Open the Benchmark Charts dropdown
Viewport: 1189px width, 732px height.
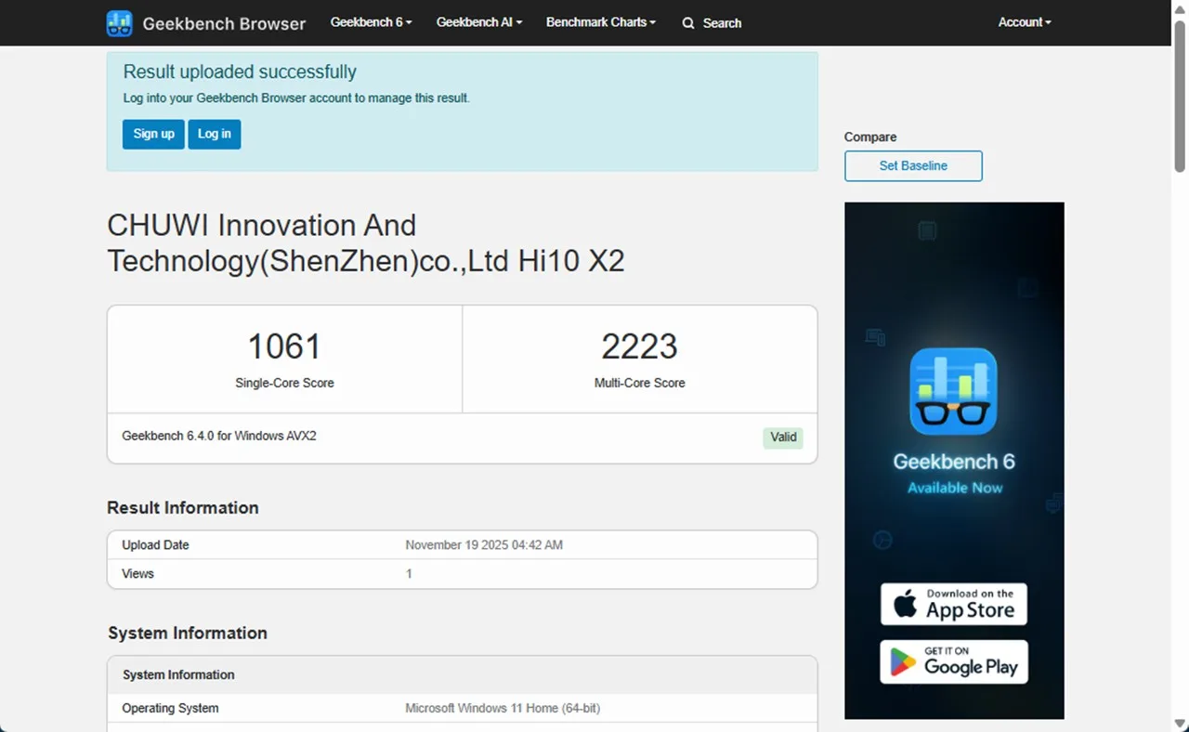(x=600, y=22)
